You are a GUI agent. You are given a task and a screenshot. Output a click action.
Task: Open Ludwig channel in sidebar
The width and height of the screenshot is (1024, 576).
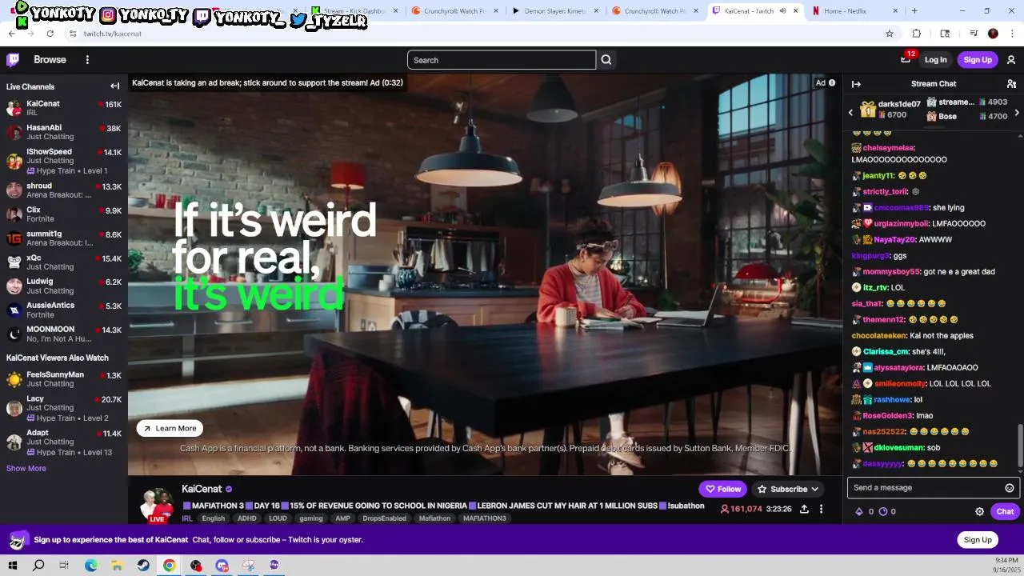(x=64, y=286)
